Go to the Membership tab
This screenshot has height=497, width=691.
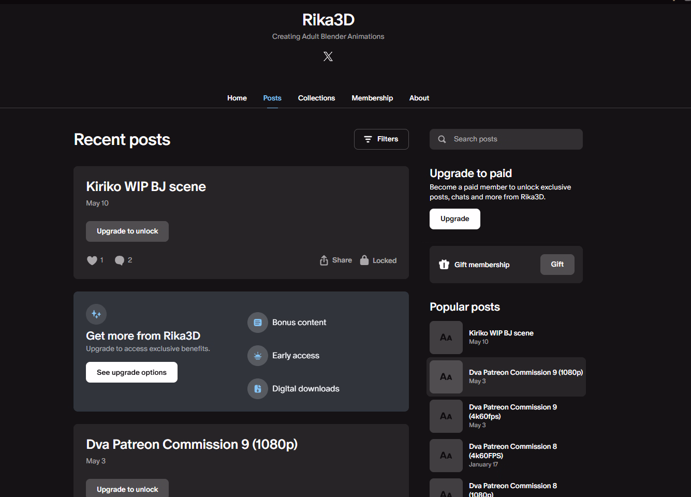tap(372, 98)
